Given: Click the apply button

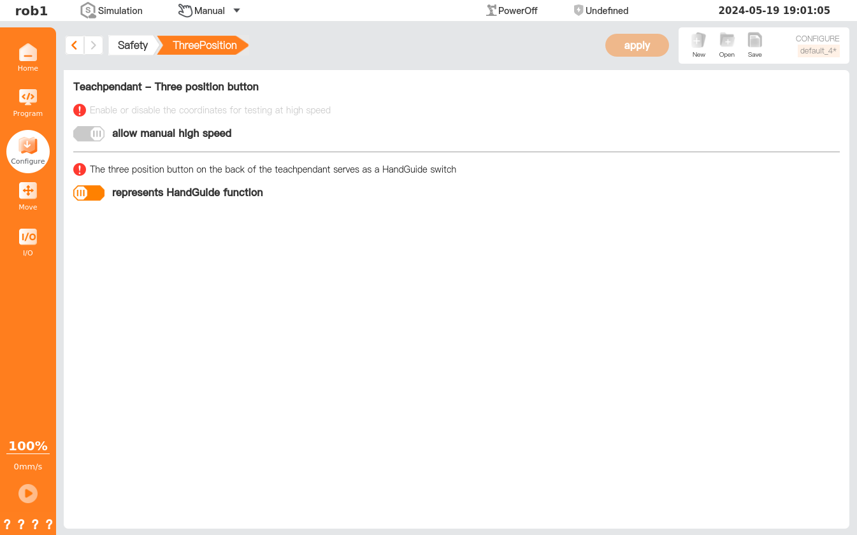Looking at the screenshot, I should [x=637, y=45].
